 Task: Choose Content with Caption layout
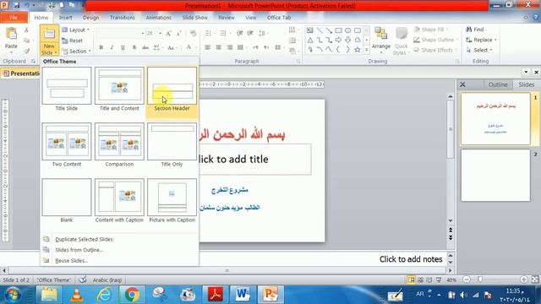coord(119,201)
